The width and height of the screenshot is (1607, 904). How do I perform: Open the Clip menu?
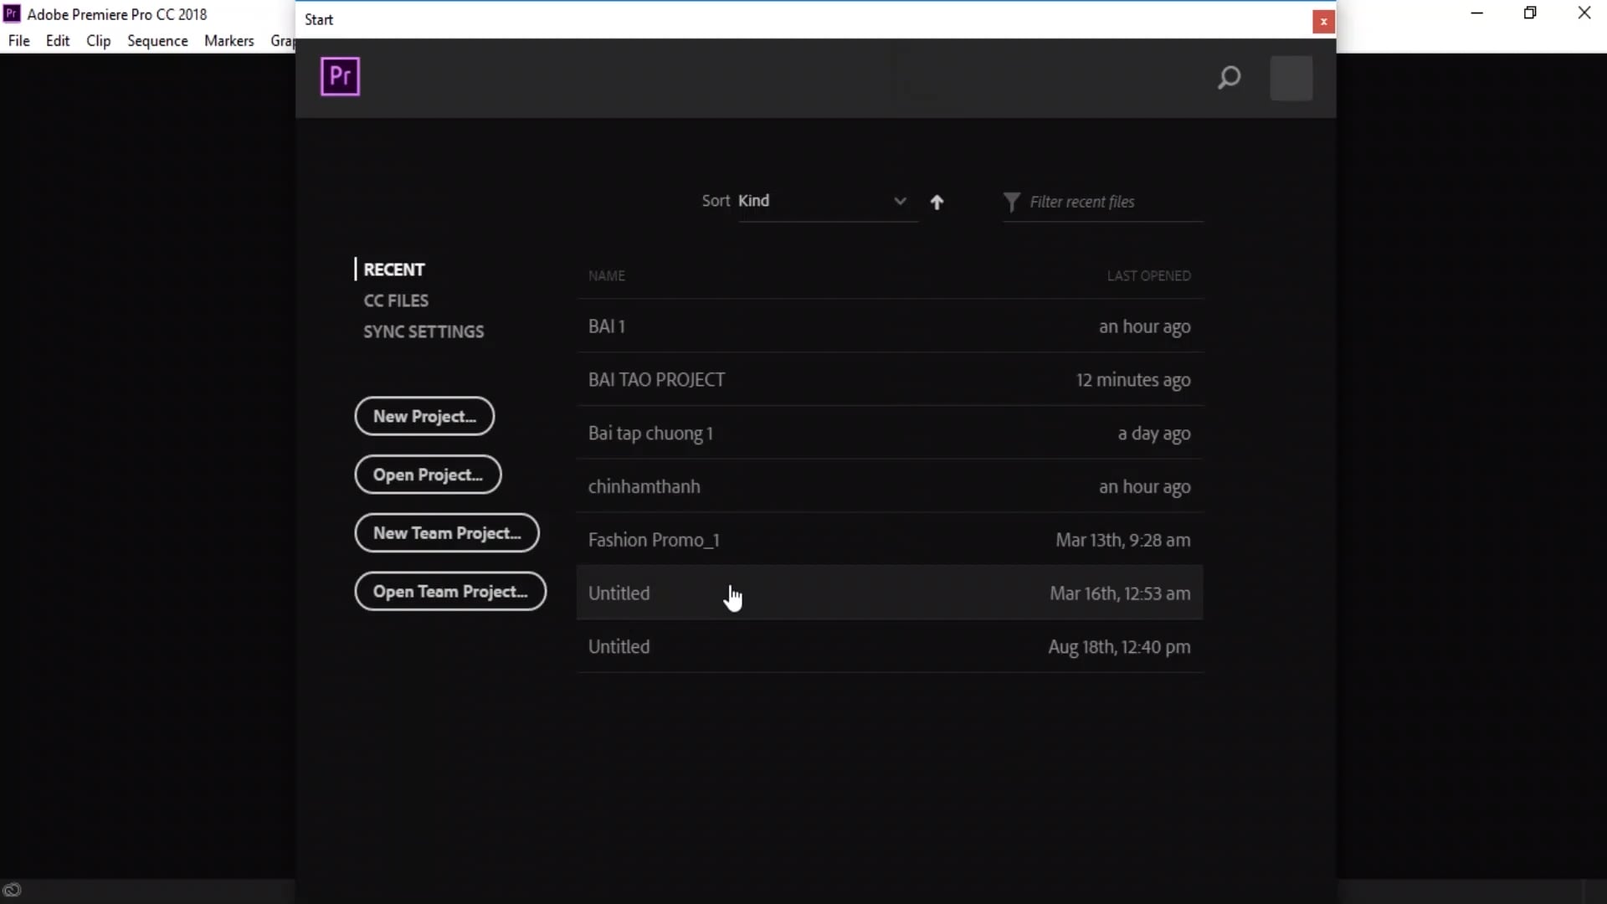98,40
